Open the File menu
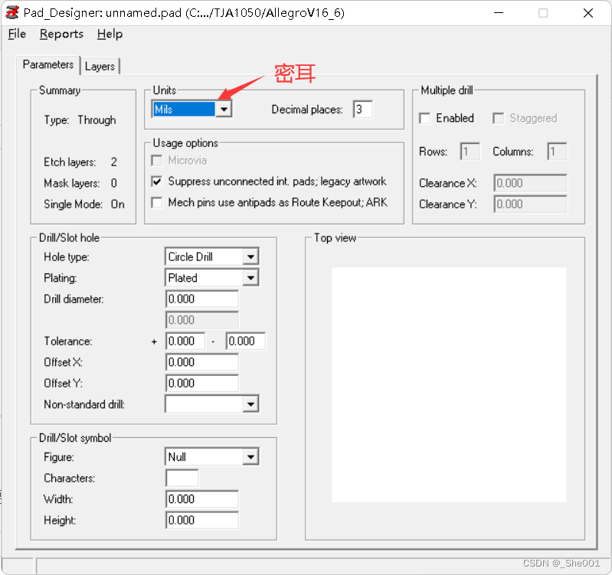Screen dimensions: 612x575 17,34
